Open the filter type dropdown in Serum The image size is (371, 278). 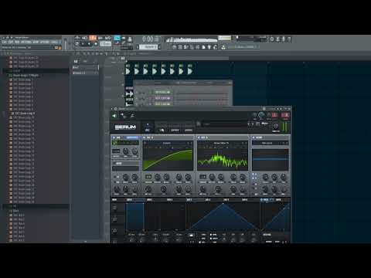point(267,143)
